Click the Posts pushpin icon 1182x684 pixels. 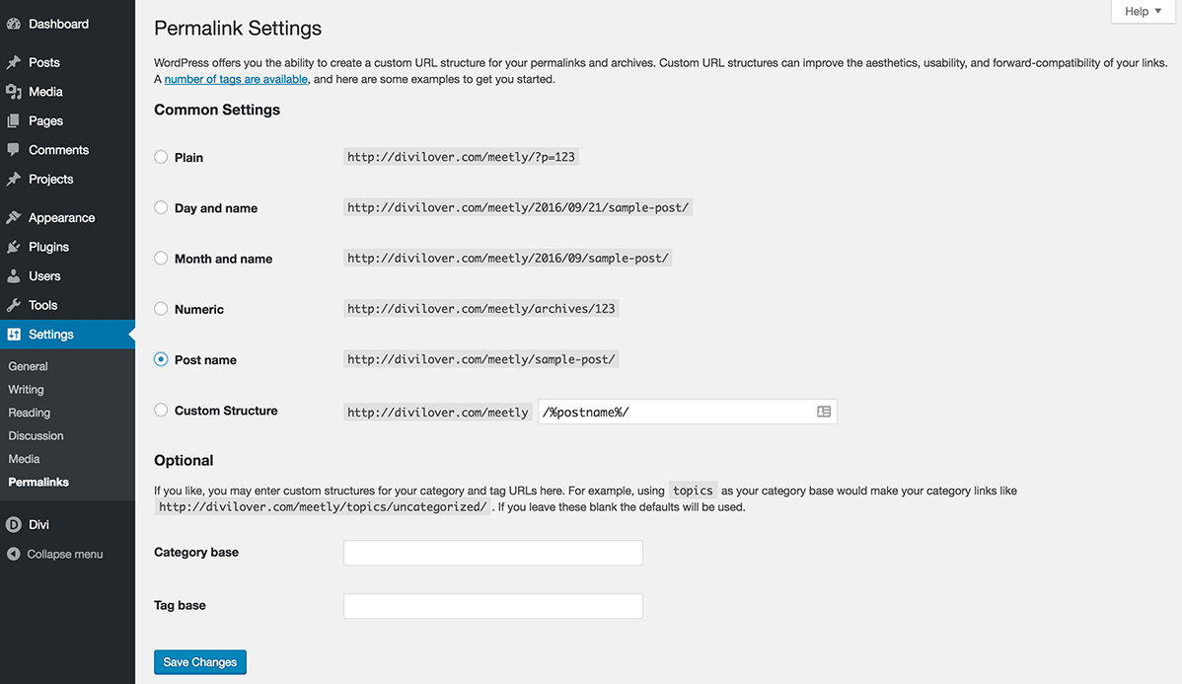[14, 62]
